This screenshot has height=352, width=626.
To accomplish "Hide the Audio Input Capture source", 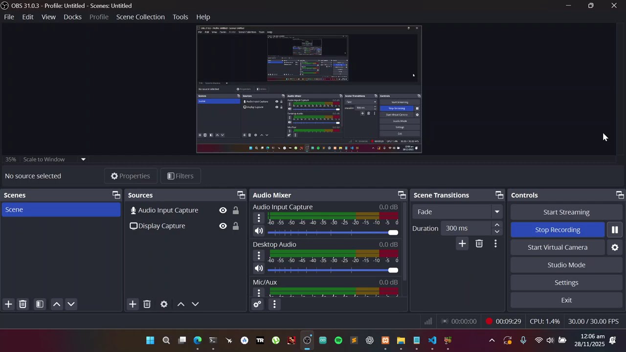I will [223, 210].
